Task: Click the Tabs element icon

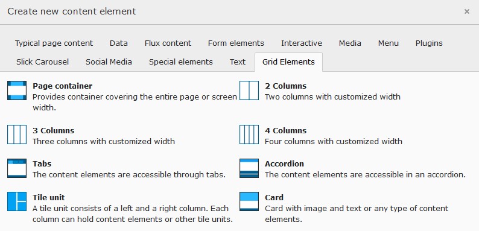Action: pos(17,168)
